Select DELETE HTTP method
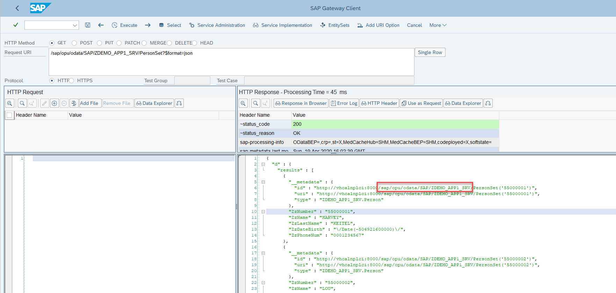Image resolution: width=616 pixels, height=293 pixels. pos(169,43)
